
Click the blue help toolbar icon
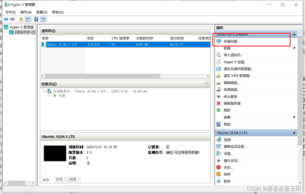[36, 19]
